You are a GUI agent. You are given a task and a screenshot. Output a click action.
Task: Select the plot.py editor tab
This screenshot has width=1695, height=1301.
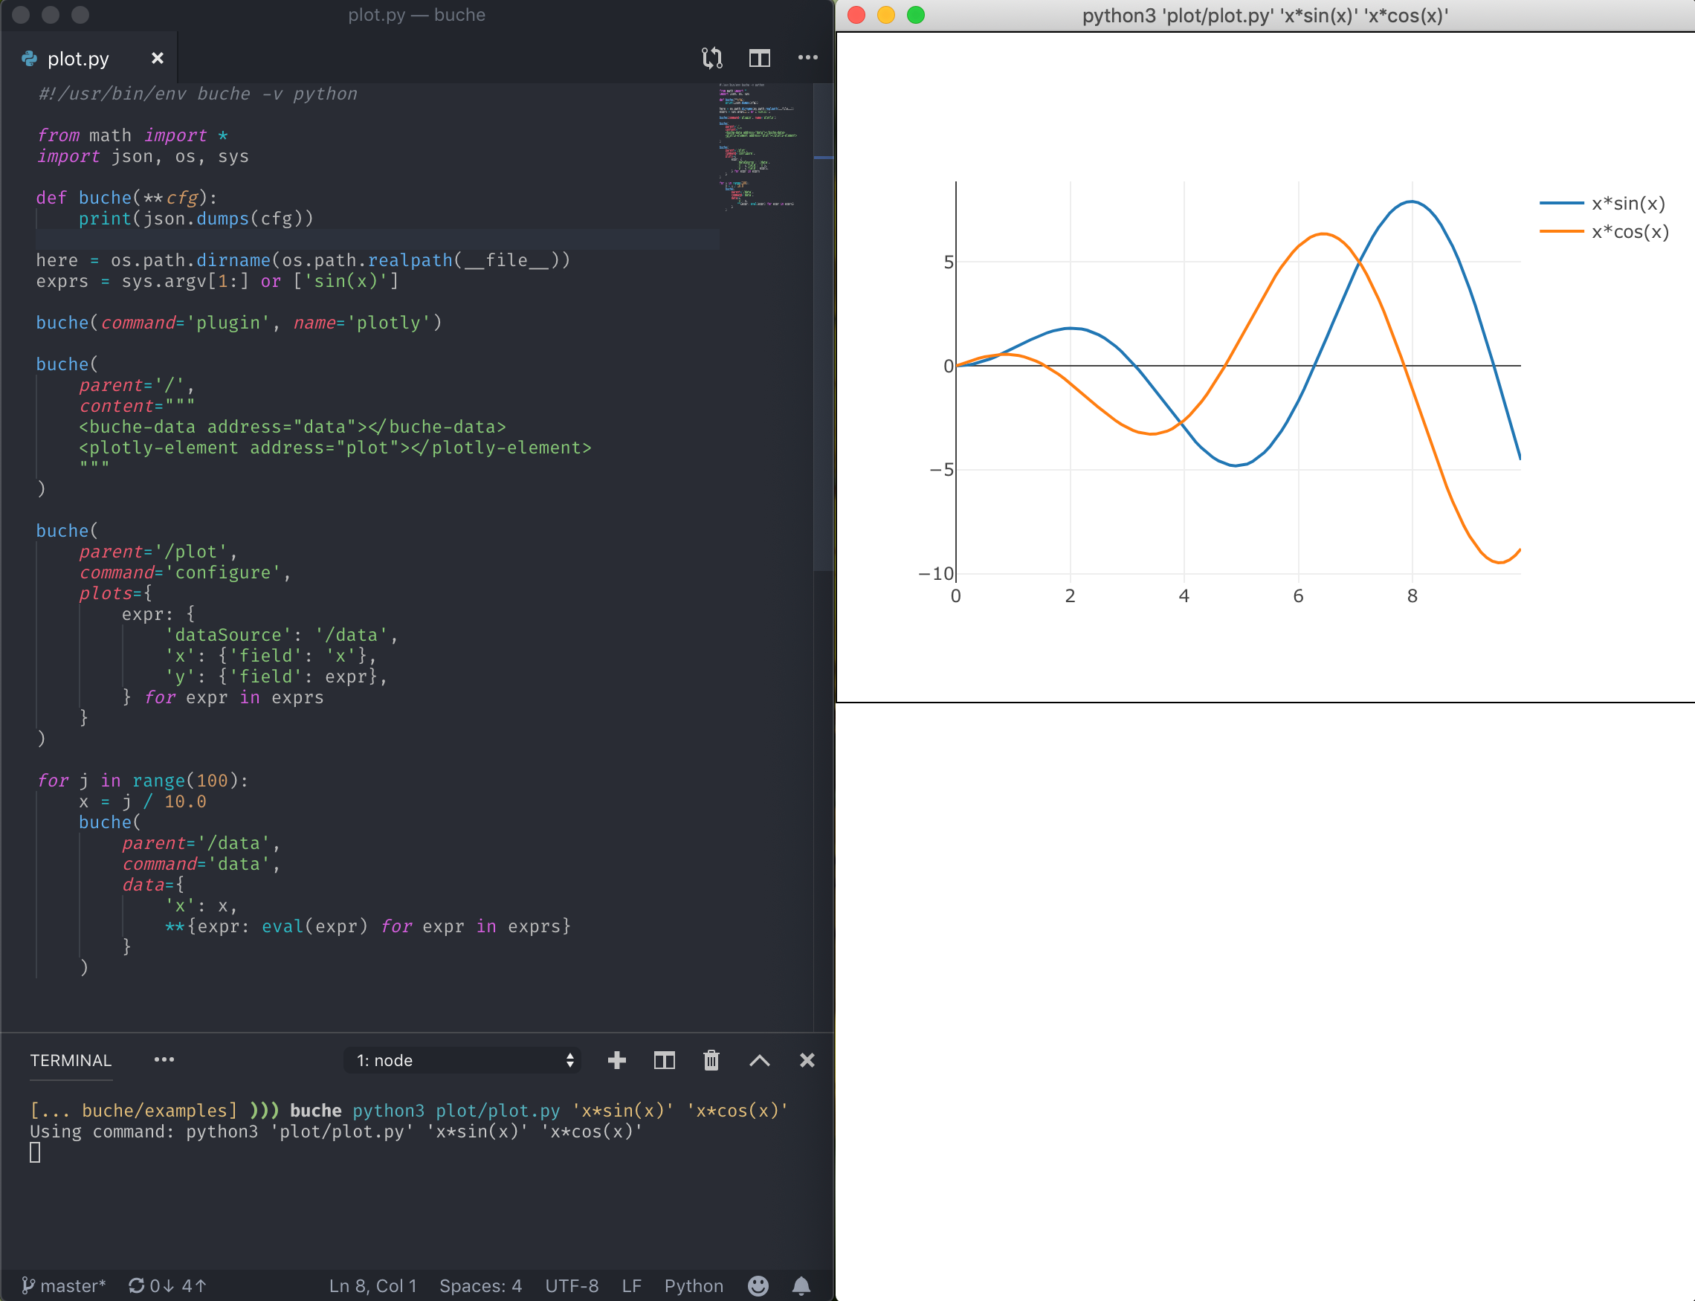coord(77,59)
